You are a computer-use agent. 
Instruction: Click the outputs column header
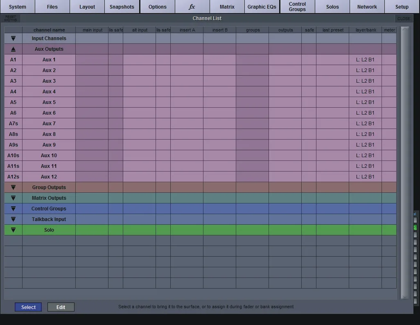[x=285, y=30]
